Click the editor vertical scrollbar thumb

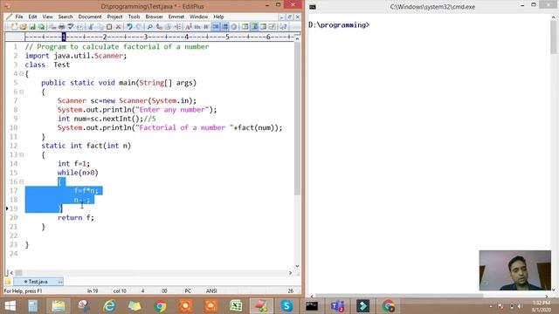click(297, 119)
